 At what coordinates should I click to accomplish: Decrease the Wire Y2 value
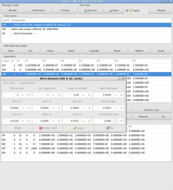pos(53,121)
